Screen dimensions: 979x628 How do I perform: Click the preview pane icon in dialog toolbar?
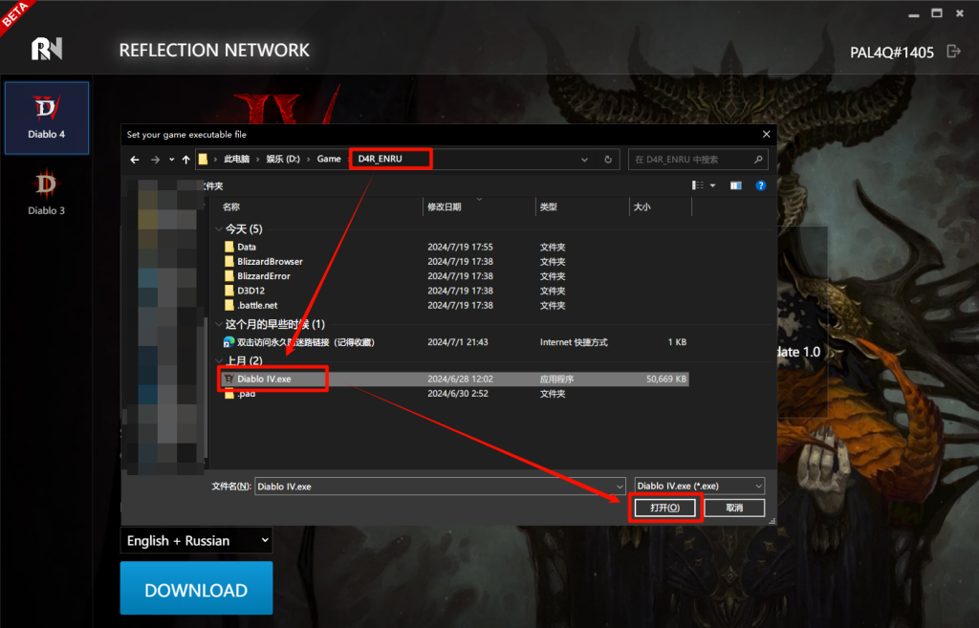click(x=735, y=184)
